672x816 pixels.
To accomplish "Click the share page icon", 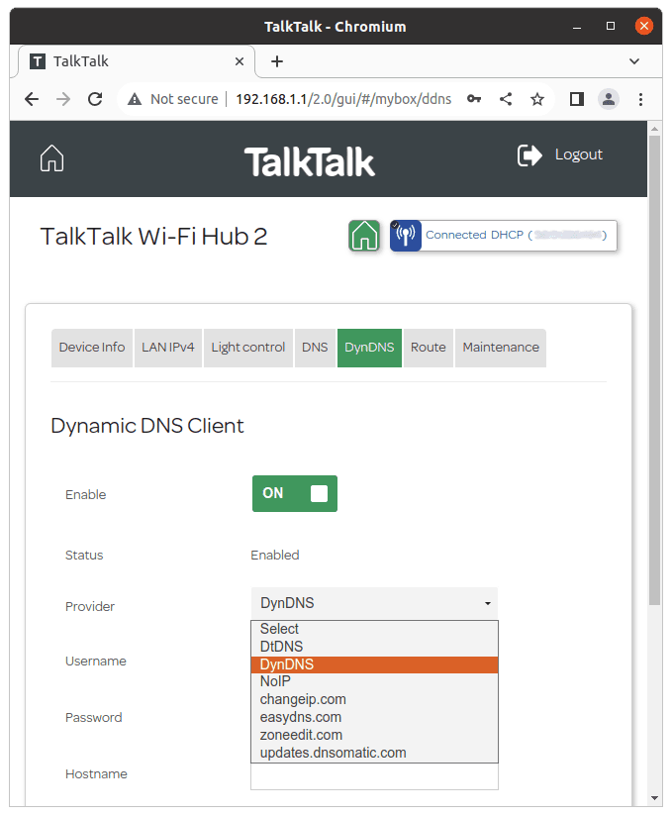I will (506, 99).
